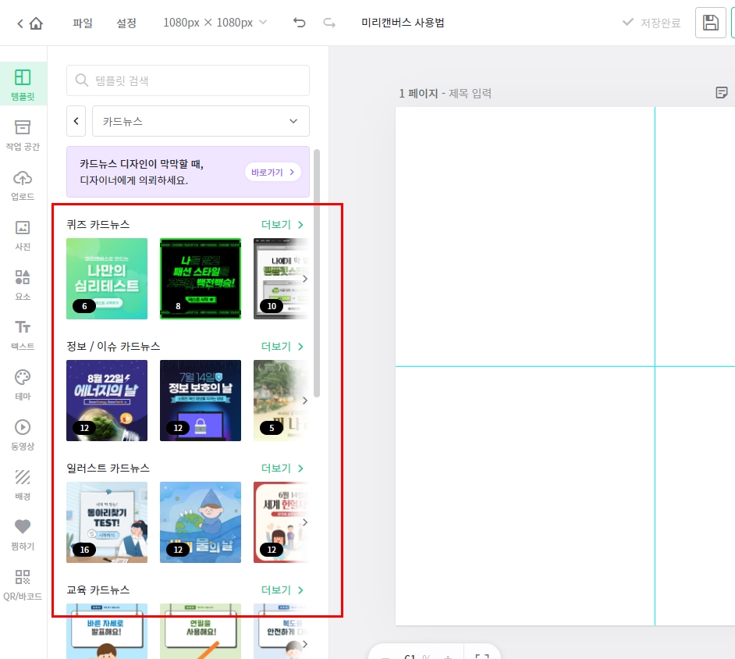Click the save (diskette) icon

click(x=710, y=23)
